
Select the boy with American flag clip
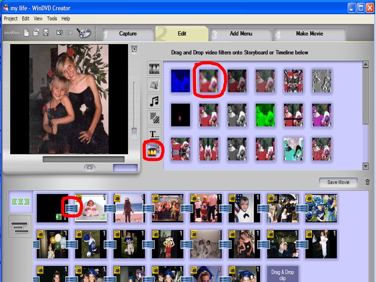tap(244, 208)
